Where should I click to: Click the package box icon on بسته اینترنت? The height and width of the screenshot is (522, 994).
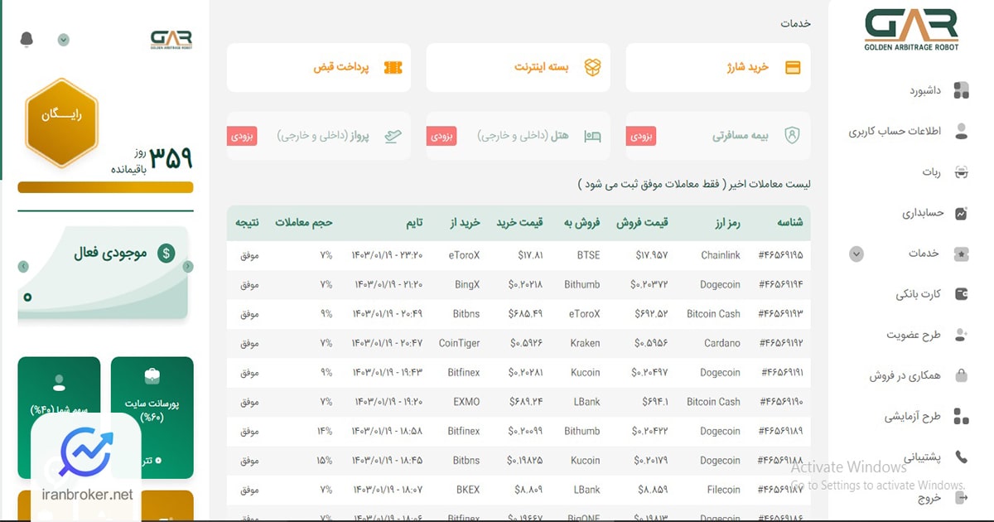coord(592,67)
